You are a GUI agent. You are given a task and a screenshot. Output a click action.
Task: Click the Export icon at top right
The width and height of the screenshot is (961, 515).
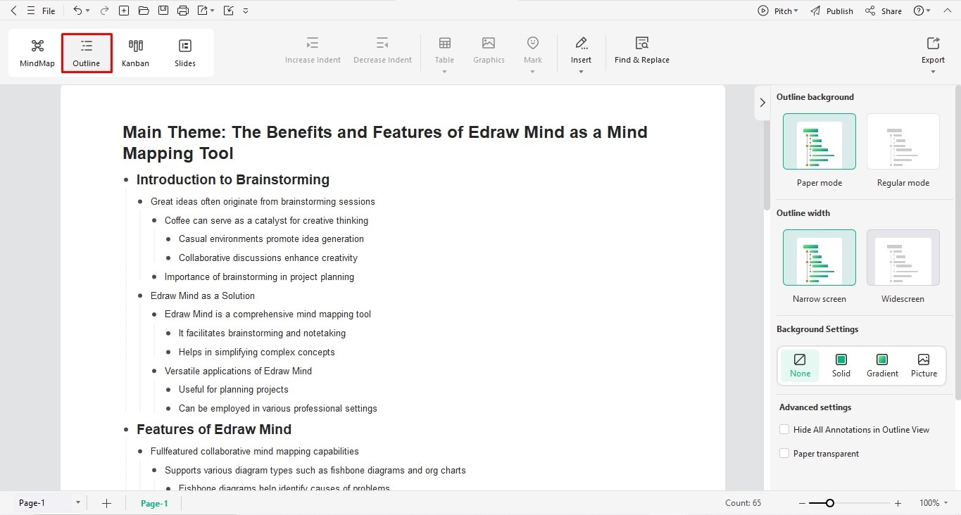(x=934, y=44)
